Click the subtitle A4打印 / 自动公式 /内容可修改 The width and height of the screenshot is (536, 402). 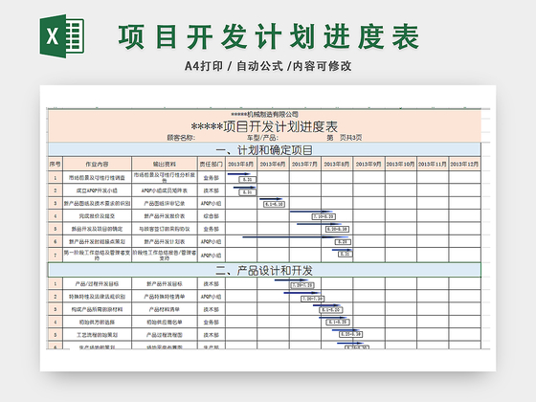pos(268,66)
